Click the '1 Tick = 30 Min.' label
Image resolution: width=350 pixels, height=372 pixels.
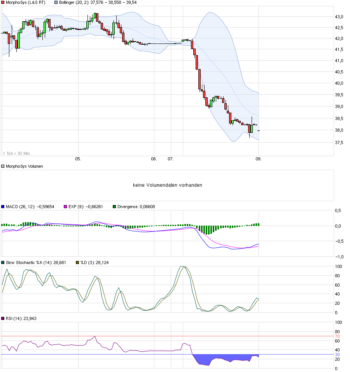17,153
